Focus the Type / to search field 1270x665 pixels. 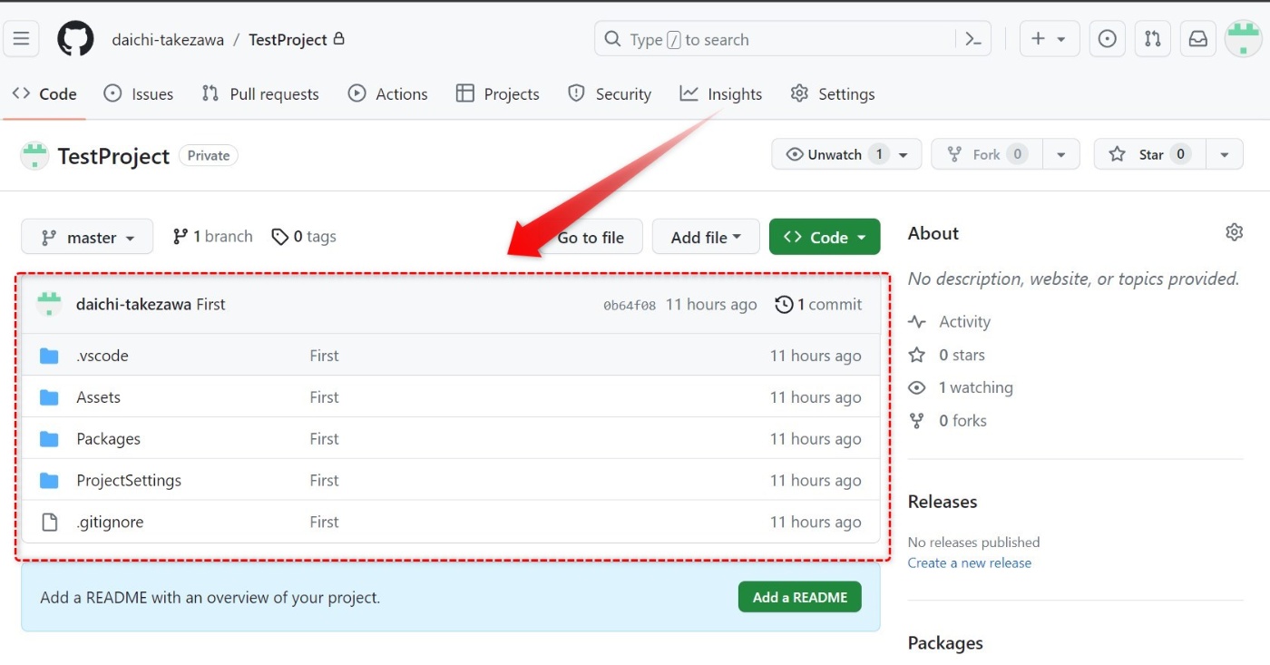pyautogui.click(x=792, y=39)
